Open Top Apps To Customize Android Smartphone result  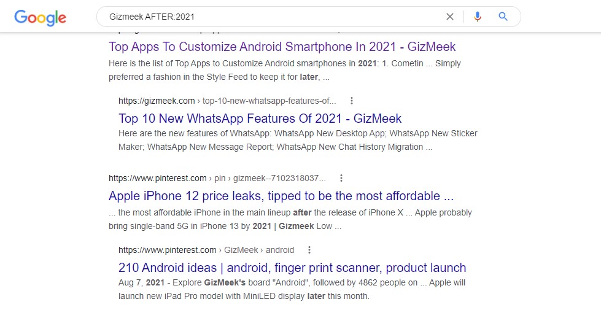coord(282,47)
